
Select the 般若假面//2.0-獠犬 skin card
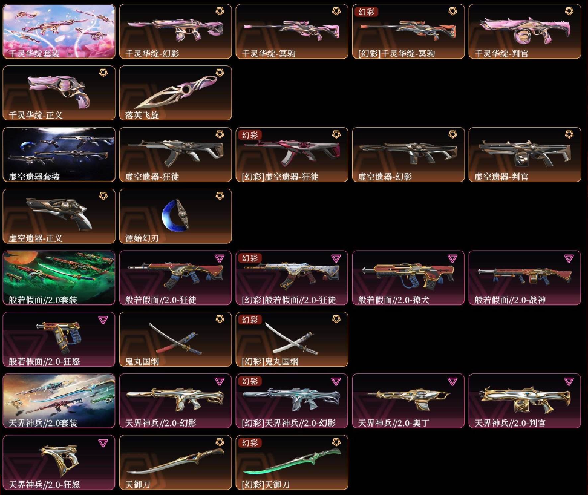(408, 278)
